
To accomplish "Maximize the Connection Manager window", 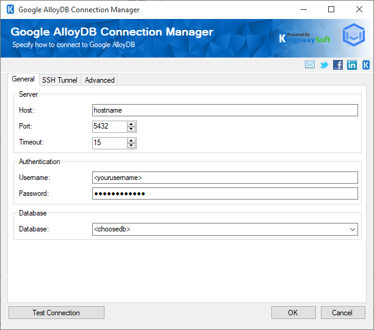I will point(331,10).
